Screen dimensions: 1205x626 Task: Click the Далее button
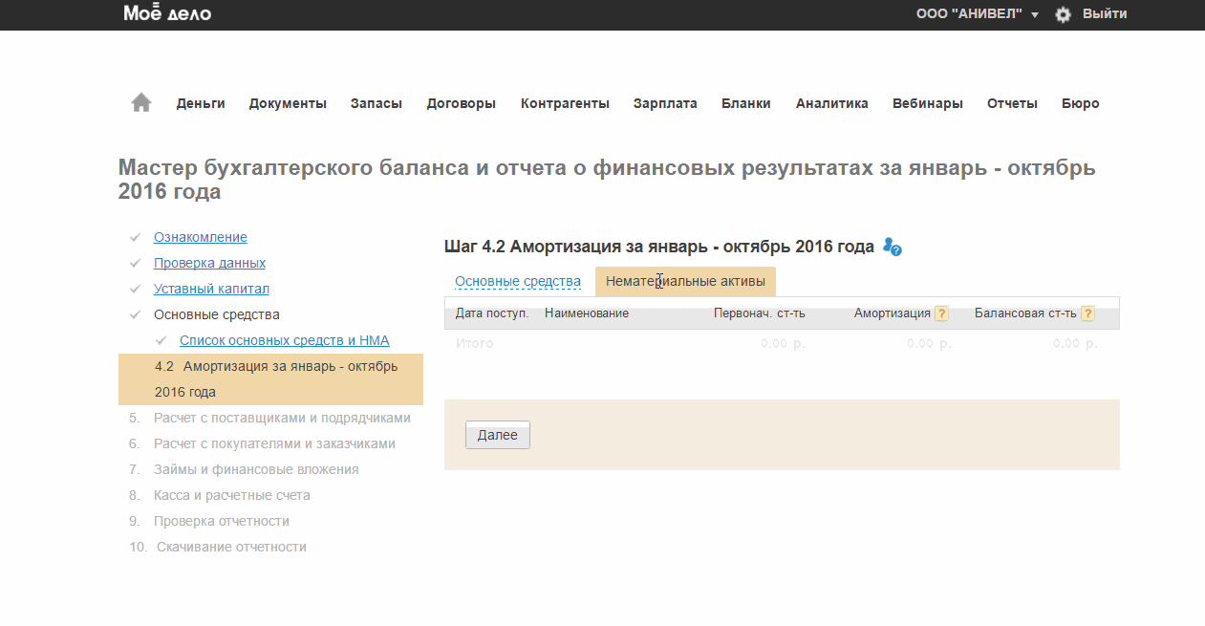(x=498, y=435)
